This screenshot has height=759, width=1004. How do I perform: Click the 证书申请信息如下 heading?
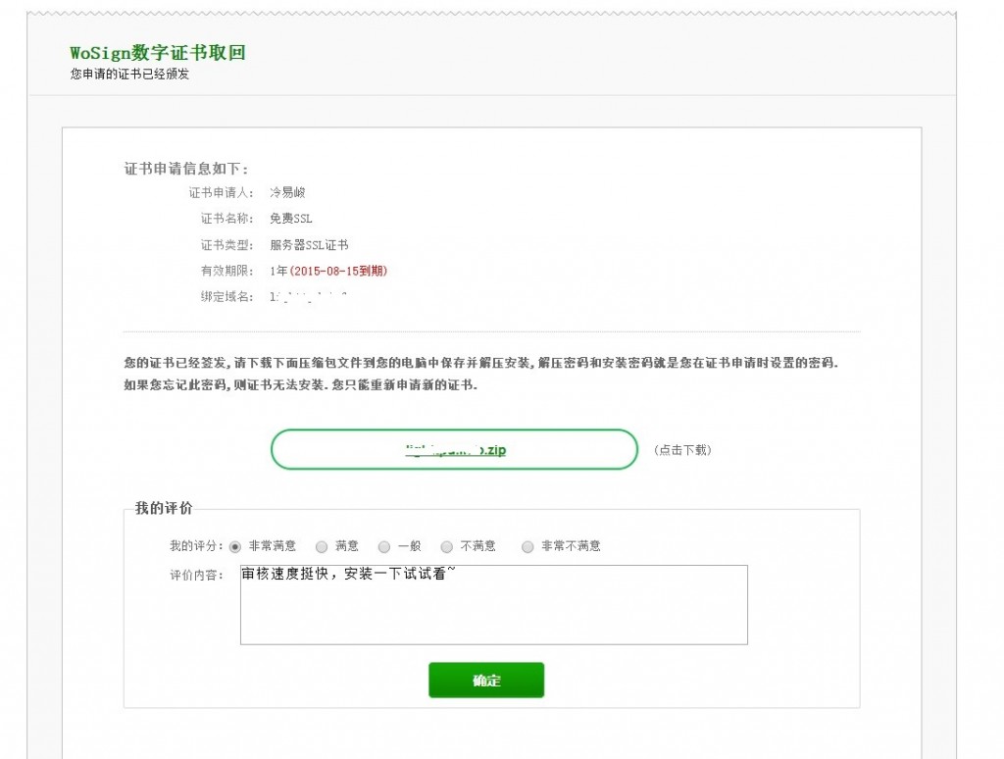click(x=186, y=169)
